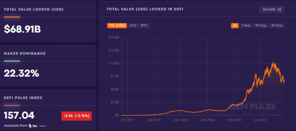Click the $25B axis label
This screenshot has width=296, height=131.
coord(114,102)
